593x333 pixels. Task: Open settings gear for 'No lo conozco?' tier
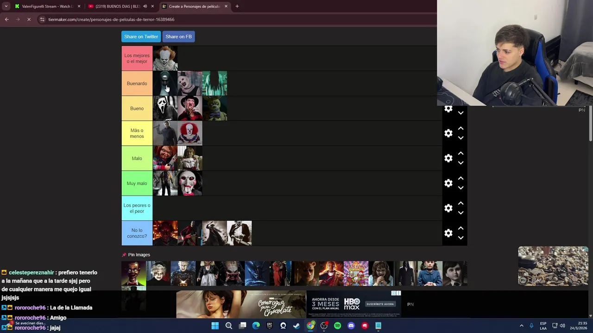[x=448, y=233]
